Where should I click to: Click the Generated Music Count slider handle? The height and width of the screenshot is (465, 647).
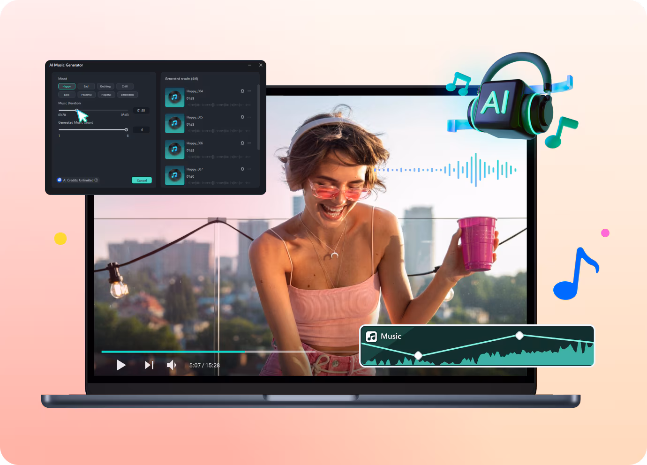click(126, 129)
